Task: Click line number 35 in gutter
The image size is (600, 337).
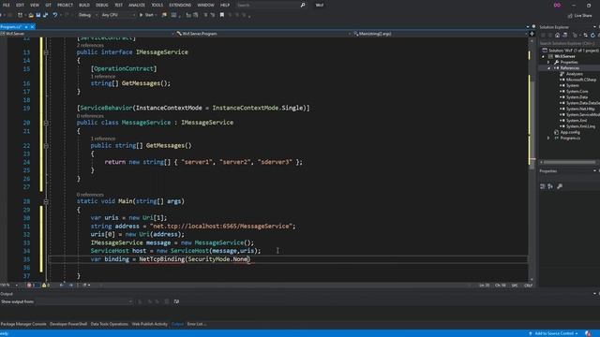Action: [x=26, y=259]
